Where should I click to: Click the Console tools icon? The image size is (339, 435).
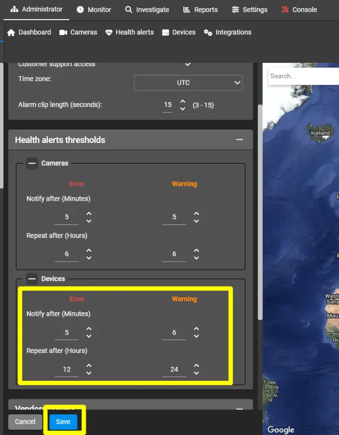(x=285, y=10)
